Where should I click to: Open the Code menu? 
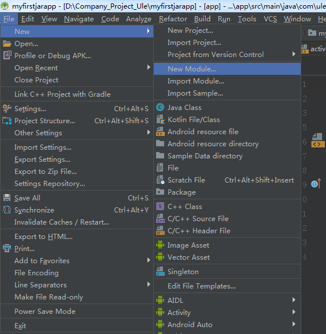coord(110,19)
